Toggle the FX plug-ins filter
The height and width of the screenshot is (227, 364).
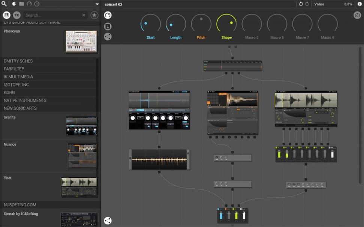click(17, 15)
